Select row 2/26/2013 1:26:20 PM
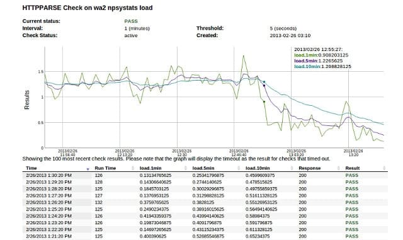This screenshot has height=240, width=403. pyautogui.click(x=205, y=202)
